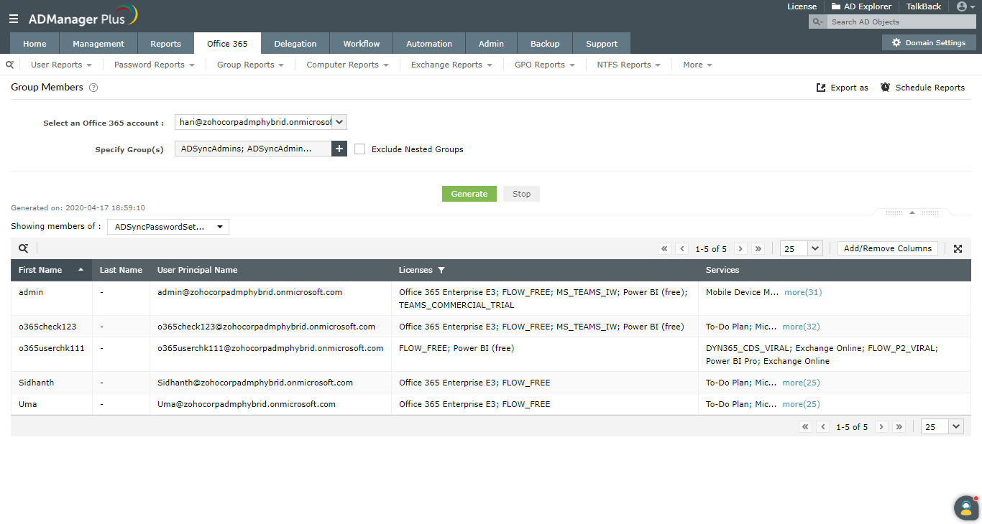Open help for Group Members report

click(93, 88)
